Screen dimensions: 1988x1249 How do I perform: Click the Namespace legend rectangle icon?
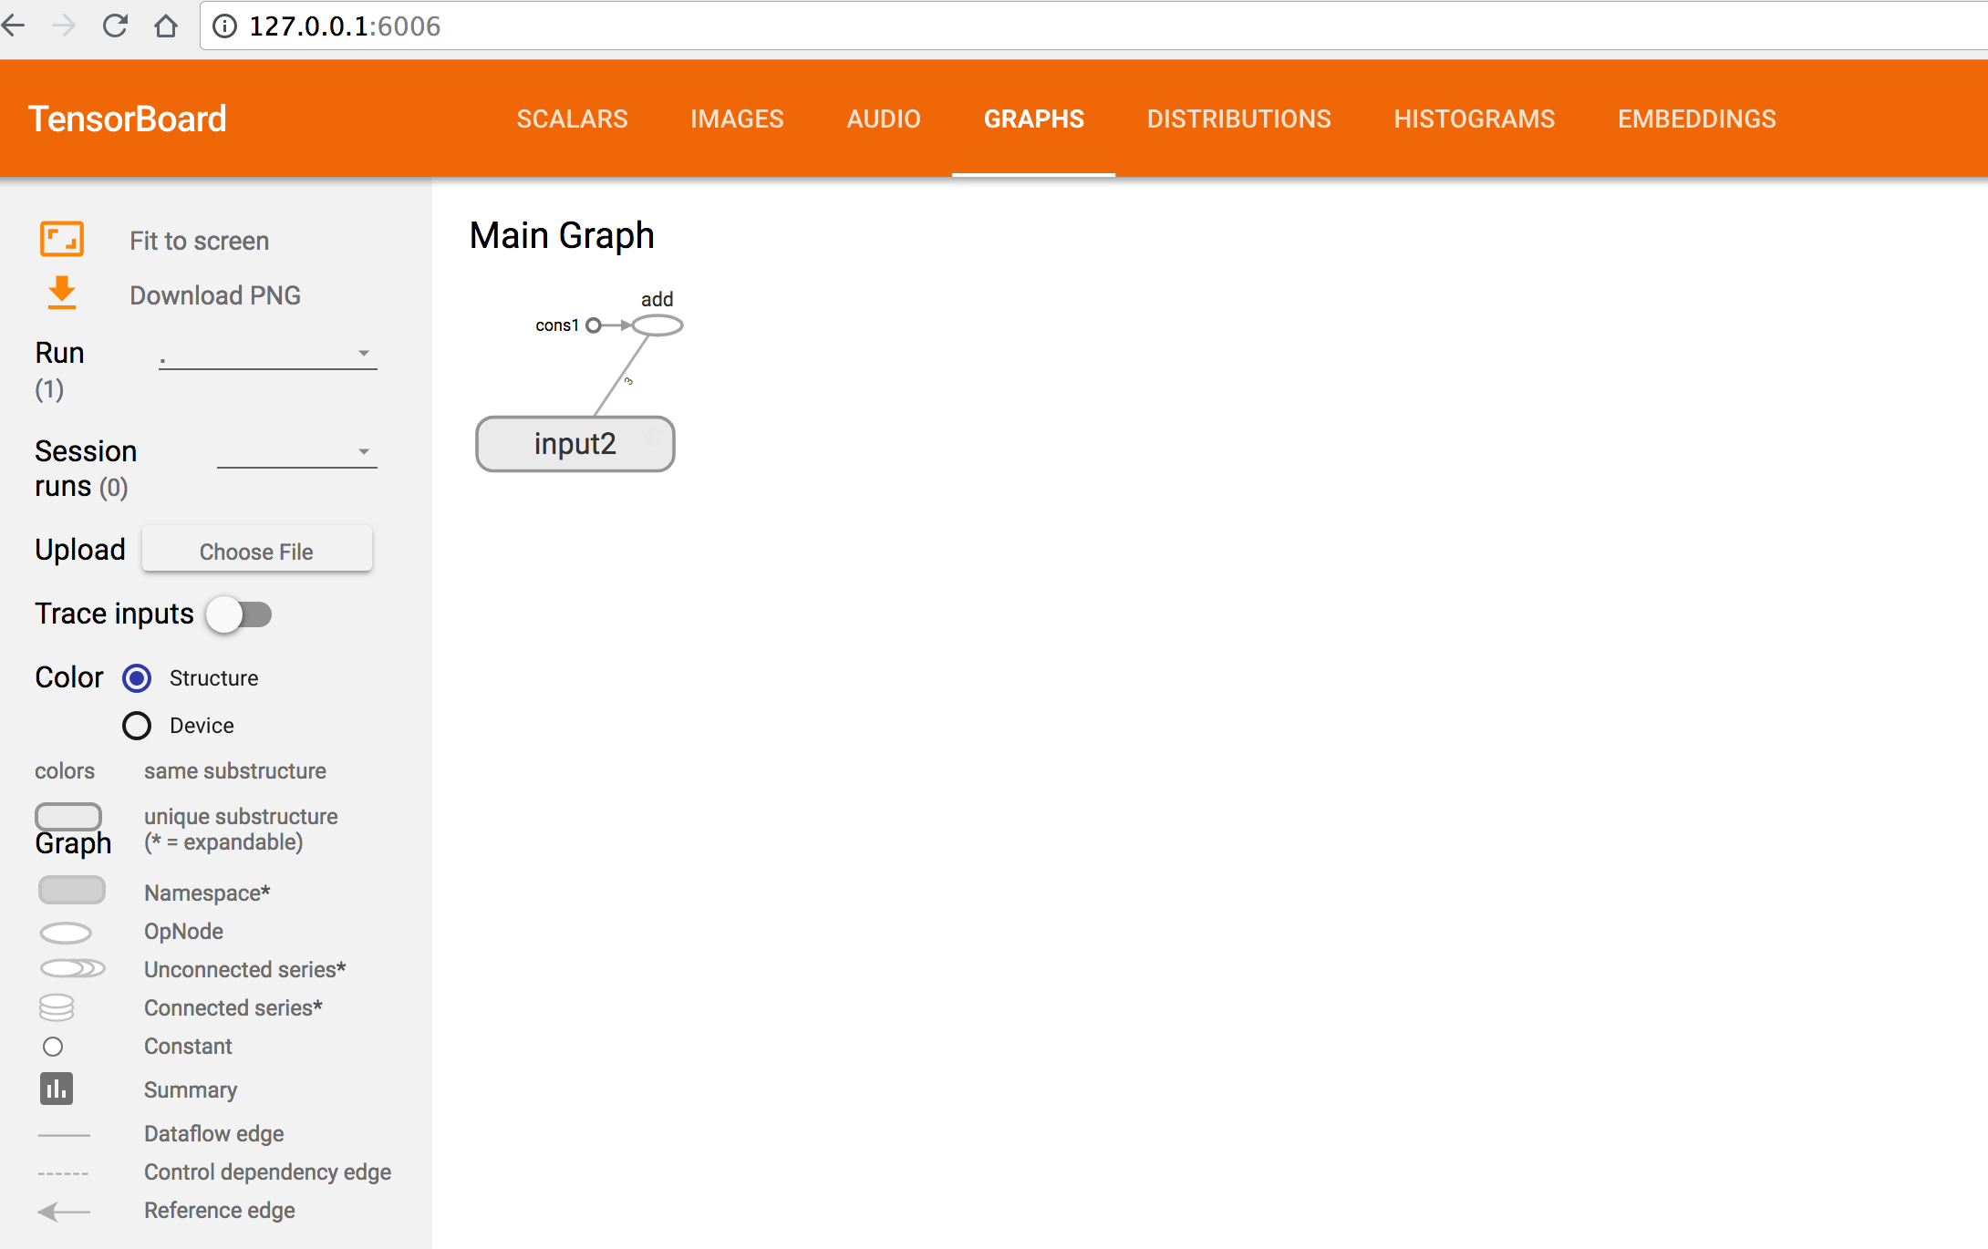[72, 890]
